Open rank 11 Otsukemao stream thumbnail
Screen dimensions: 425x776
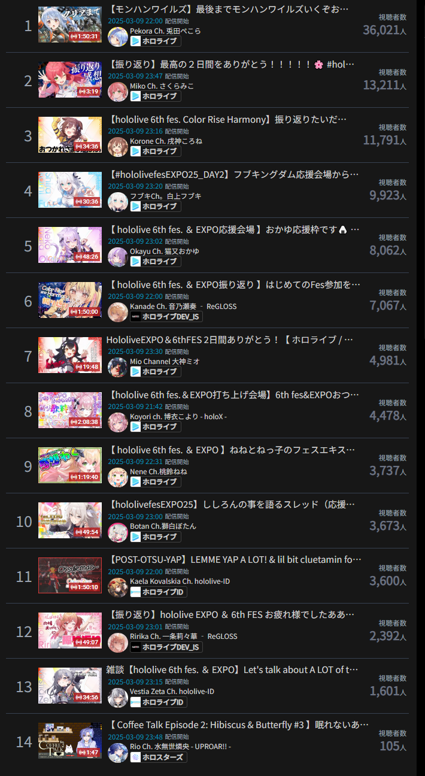(x=70, y=575)
